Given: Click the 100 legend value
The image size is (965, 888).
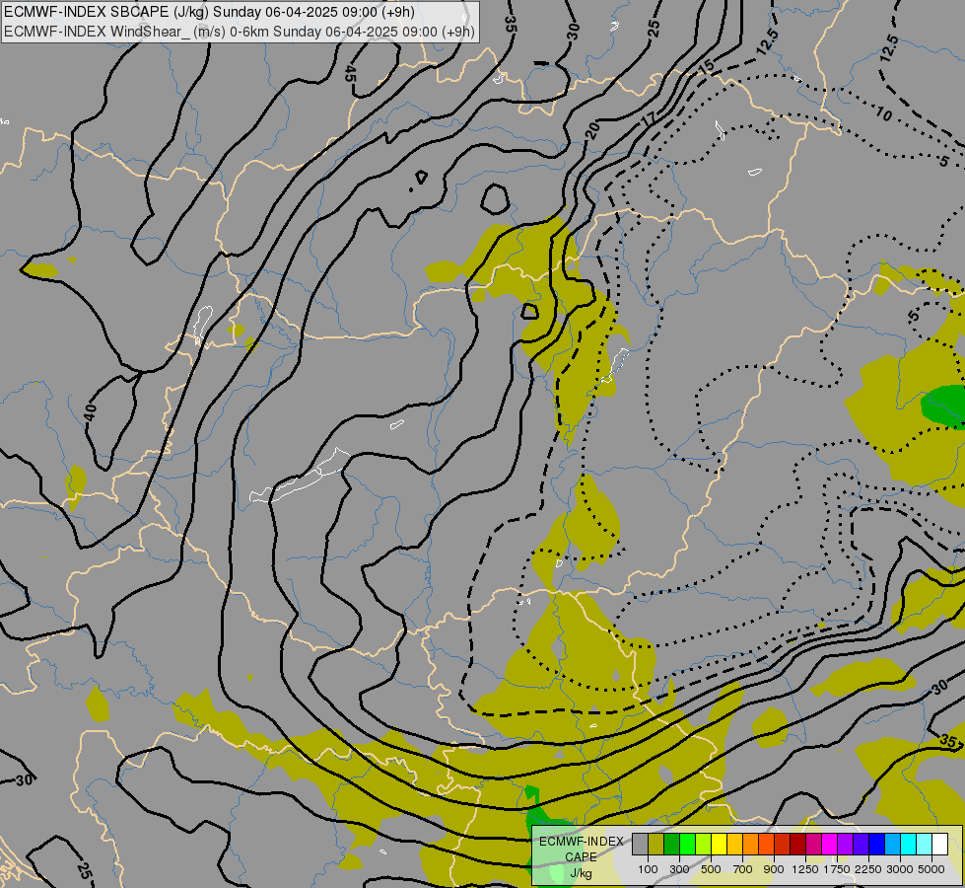Looking at the screenshot, I should [x=648, y=869].
